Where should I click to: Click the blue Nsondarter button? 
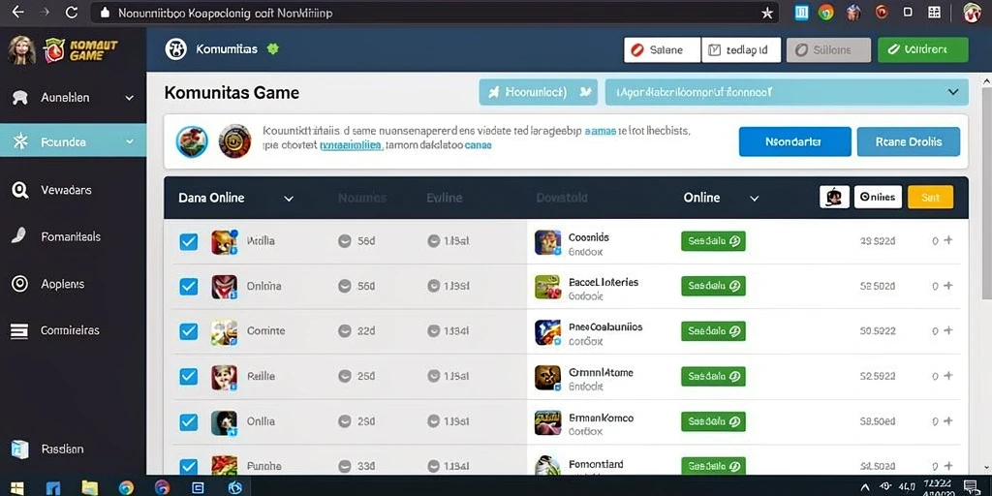794,141
